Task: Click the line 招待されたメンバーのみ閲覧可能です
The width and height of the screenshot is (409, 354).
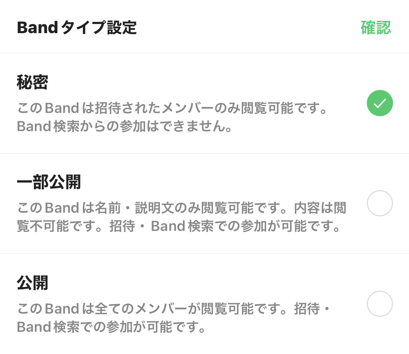Action: click(211, 108)
